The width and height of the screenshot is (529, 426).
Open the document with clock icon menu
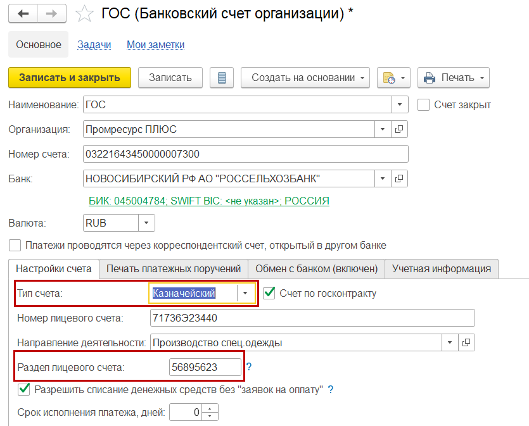pyautogui.click(x=394, y=78)
